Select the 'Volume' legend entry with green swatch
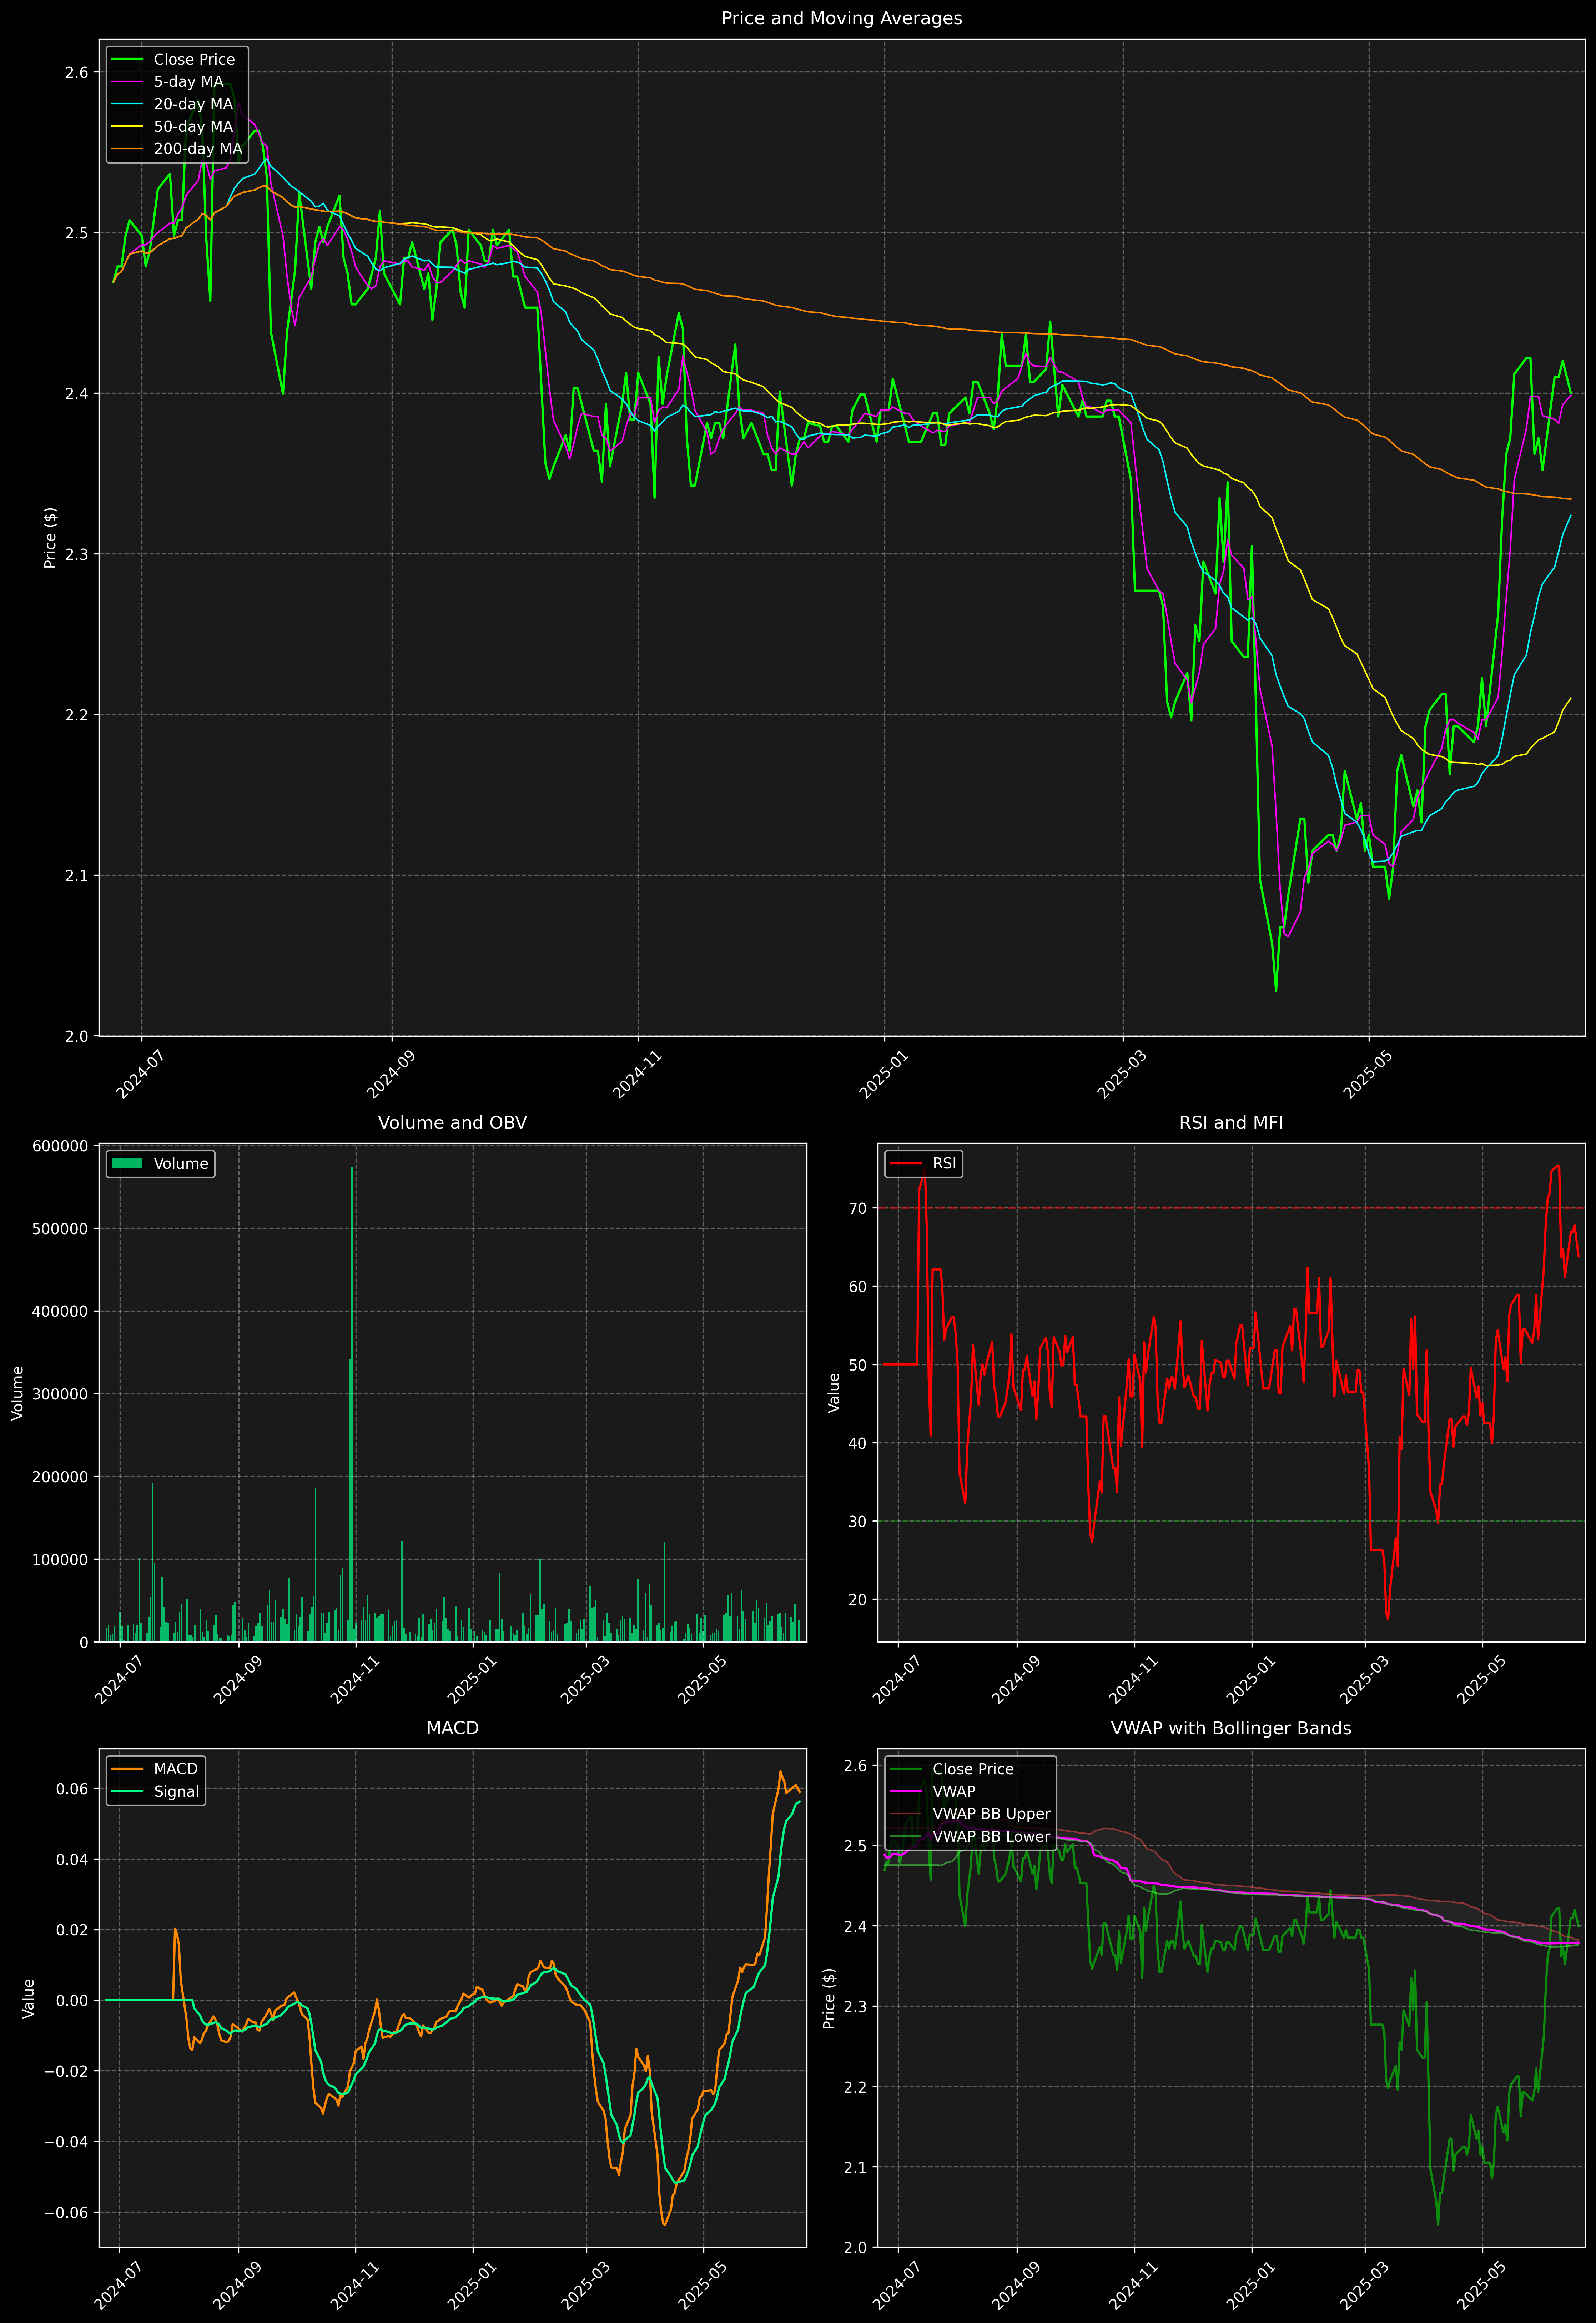Screen dimensions: 1596x2323 [x=160, y=1164]
